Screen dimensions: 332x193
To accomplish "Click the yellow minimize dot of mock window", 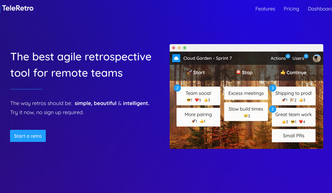I will [x=179, y=48].
